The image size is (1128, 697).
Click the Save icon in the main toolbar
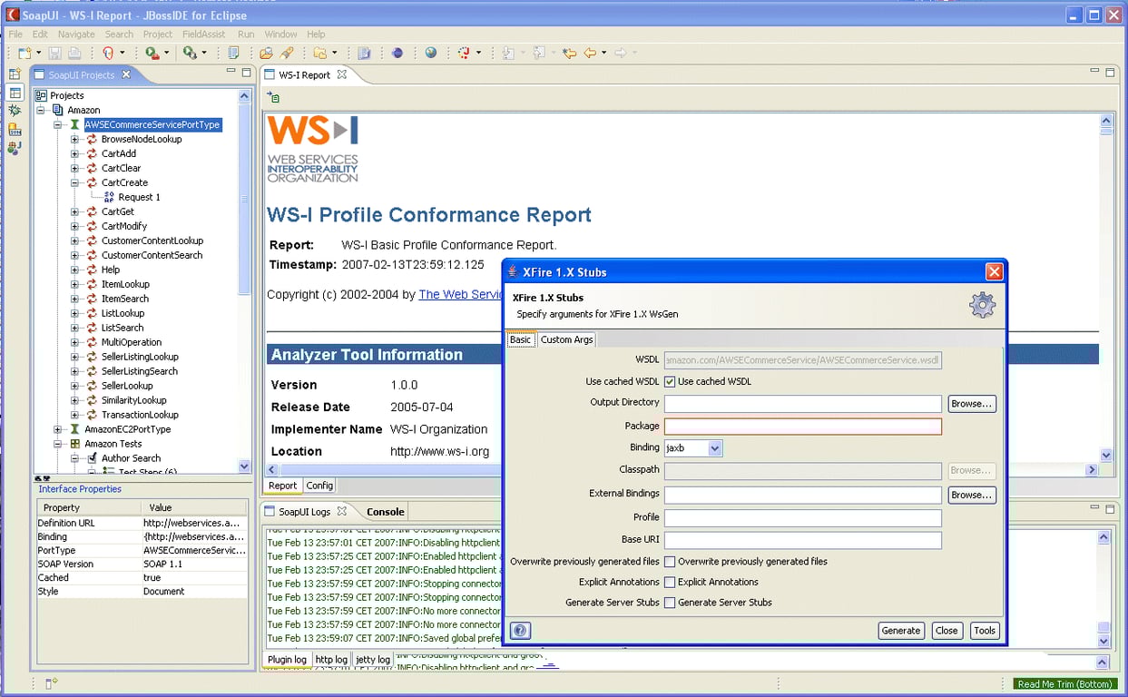click(55, 54)
